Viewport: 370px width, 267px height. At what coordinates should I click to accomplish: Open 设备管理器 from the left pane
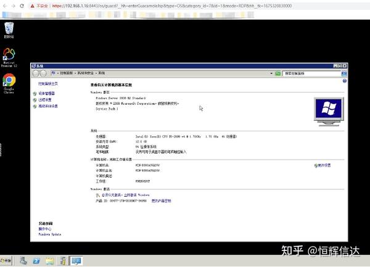[x=46, y=93]
